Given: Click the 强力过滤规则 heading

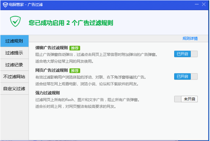Looking at the screenshot, I should (x=48, y=93).
